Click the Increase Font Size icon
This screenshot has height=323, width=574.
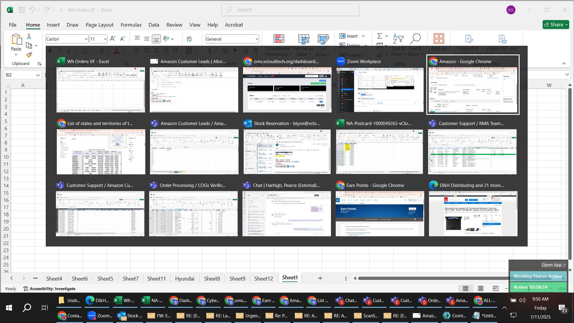pyautogui.click(x=113, y=39)
